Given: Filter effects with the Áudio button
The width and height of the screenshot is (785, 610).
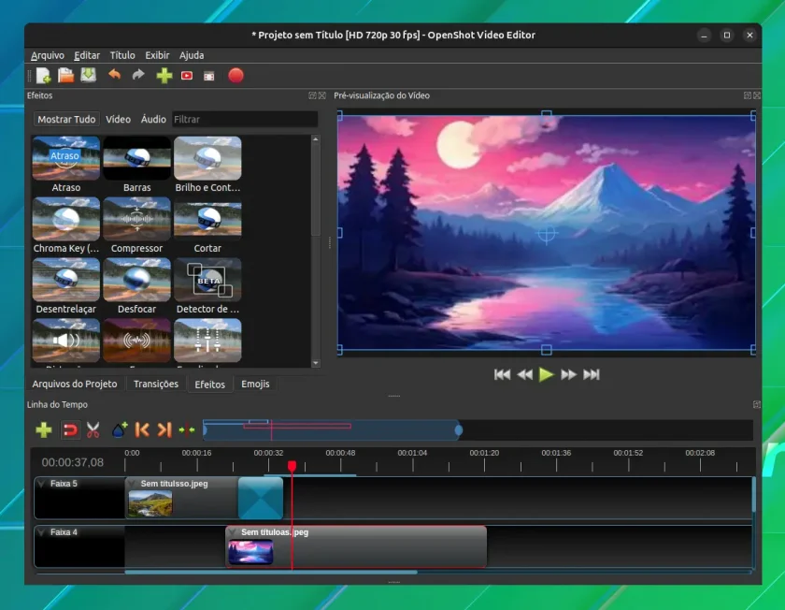Looking at the screenshot, I should click(153, 120).
